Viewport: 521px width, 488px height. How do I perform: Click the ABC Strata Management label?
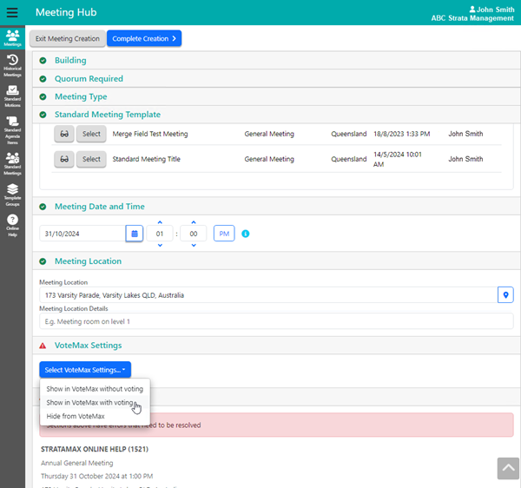pyautogui.click(x=472, y=18)
